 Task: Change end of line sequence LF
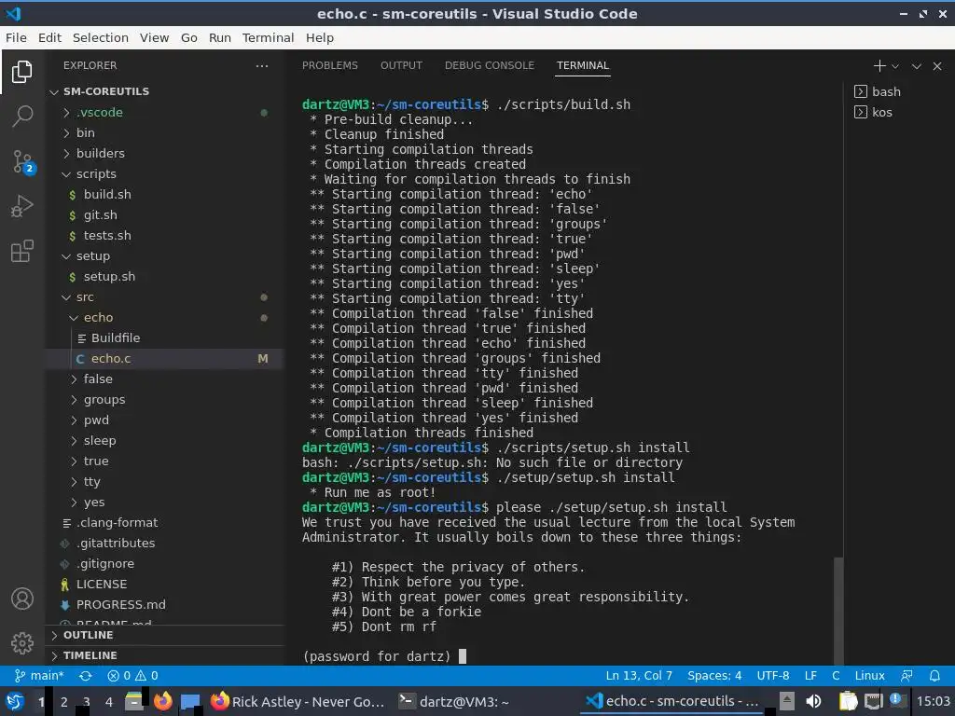coord(810,675)
